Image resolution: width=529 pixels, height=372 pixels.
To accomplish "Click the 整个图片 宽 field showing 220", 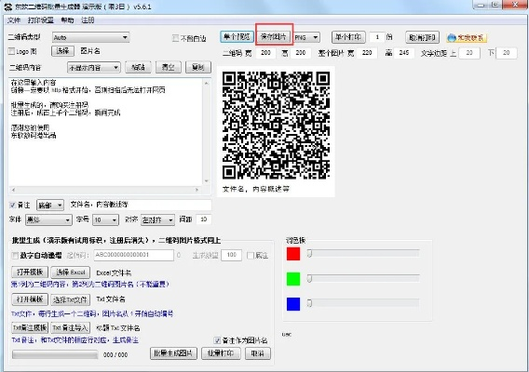I will click(x=367, y=53).
